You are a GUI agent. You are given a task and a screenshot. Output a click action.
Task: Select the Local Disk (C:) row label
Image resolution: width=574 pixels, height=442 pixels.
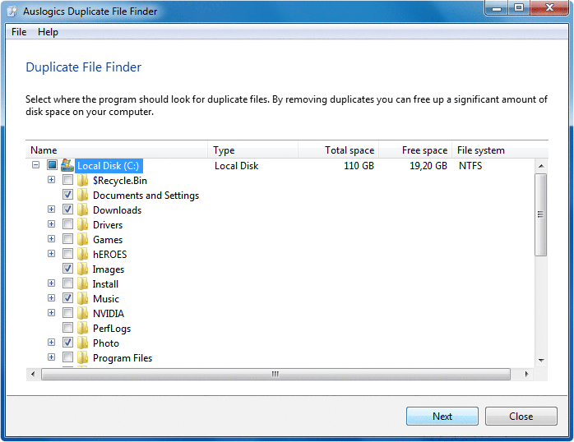[x=109, y=166]
